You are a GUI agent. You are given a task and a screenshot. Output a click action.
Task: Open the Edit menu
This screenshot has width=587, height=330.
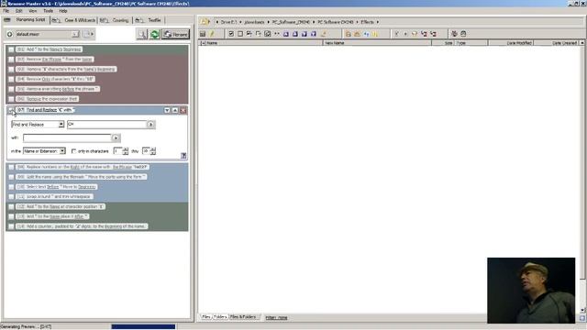(x=19, y=11)
